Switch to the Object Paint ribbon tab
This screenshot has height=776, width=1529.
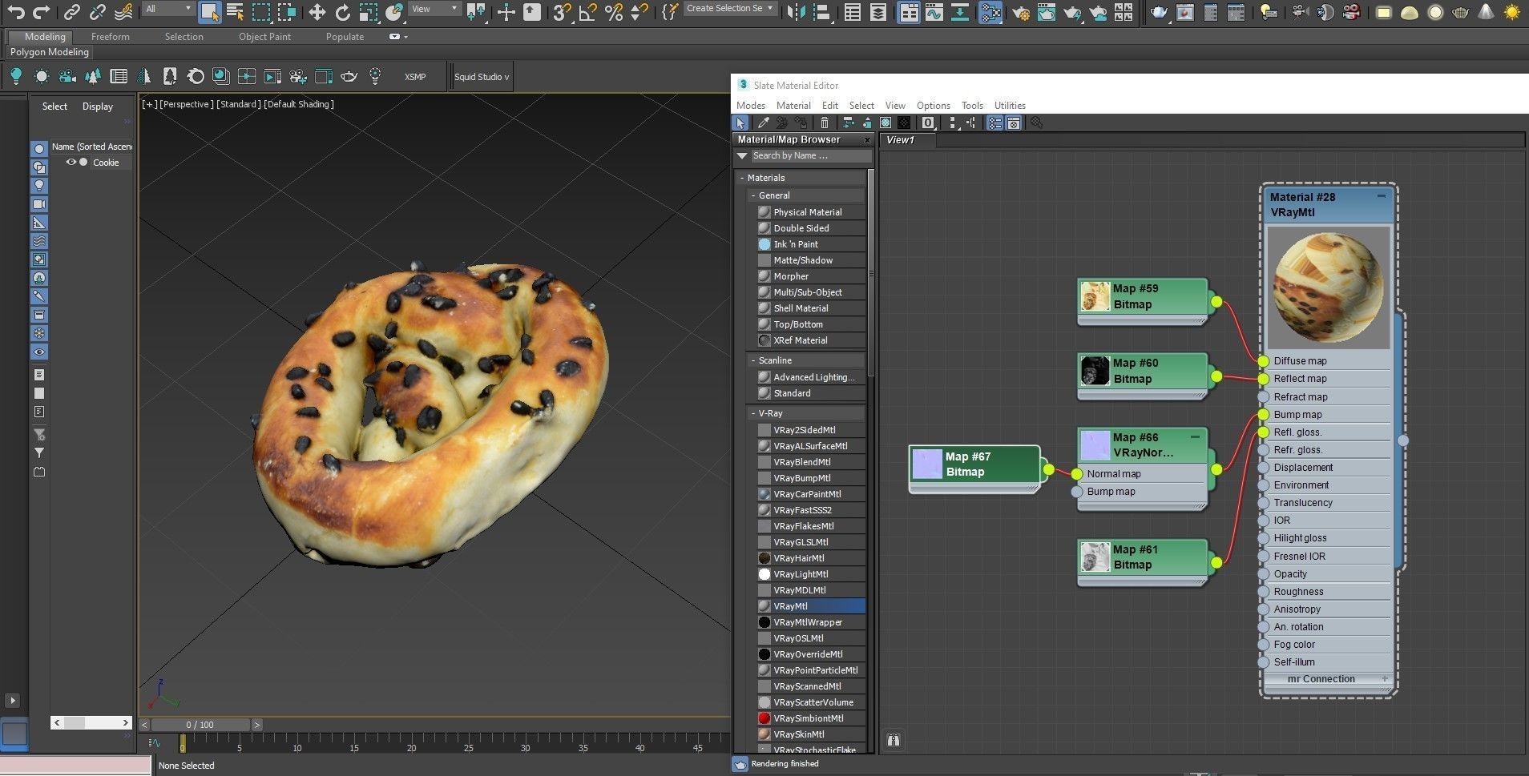tap(264, 37)
